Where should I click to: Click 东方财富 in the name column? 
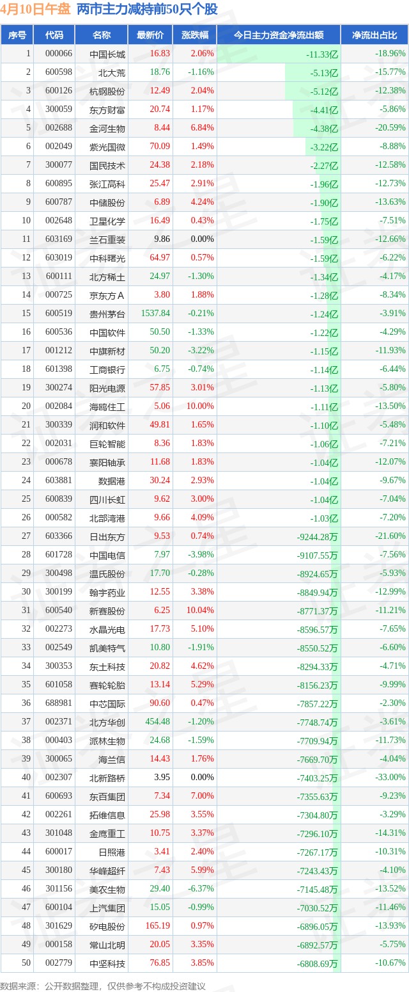click(x=107, y=110)
